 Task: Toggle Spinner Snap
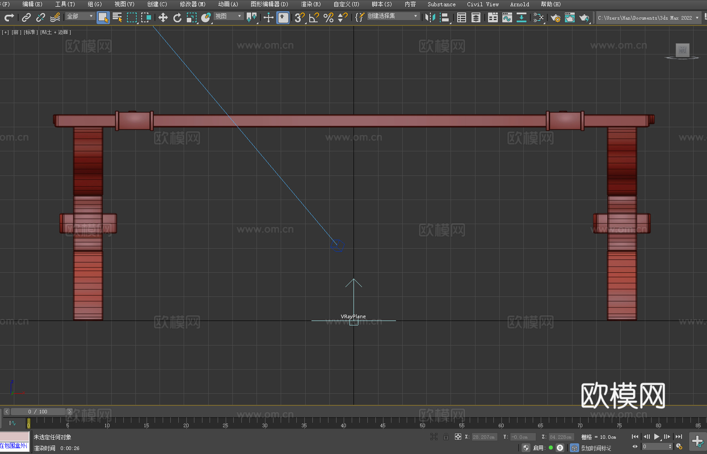point(343,17)
